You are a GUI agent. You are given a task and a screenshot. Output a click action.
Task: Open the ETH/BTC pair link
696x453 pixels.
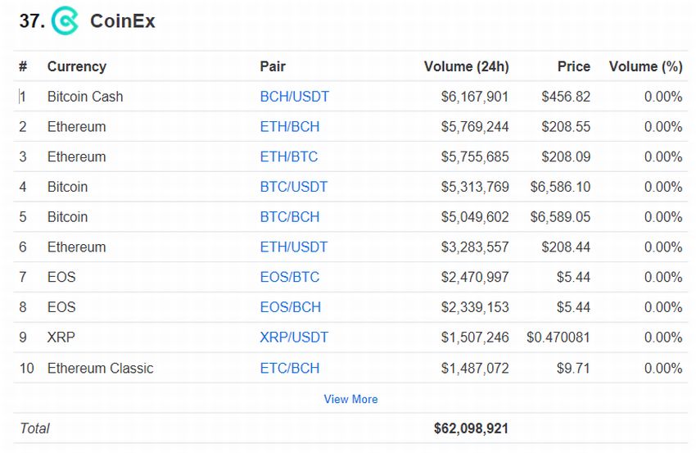[x=289, y=156]
